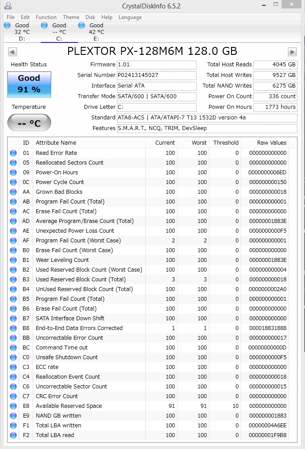Click the Worst column header
The width and height of the screenshot is (305, 449).
pos(193,142)
